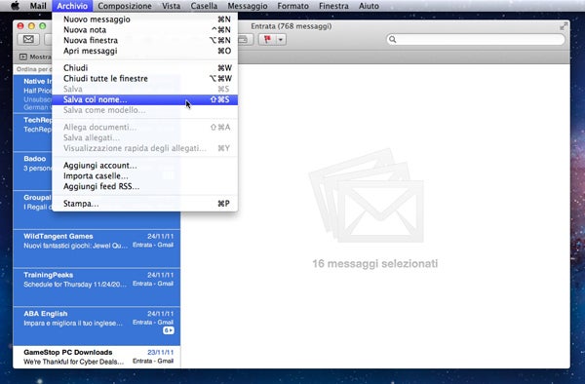Open the Formato menu
585x384 pixels.
[292, 6]
